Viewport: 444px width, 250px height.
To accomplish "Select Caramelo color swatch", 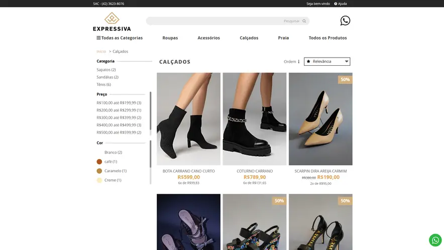I will pyautogui.click(x=99, y=171).
